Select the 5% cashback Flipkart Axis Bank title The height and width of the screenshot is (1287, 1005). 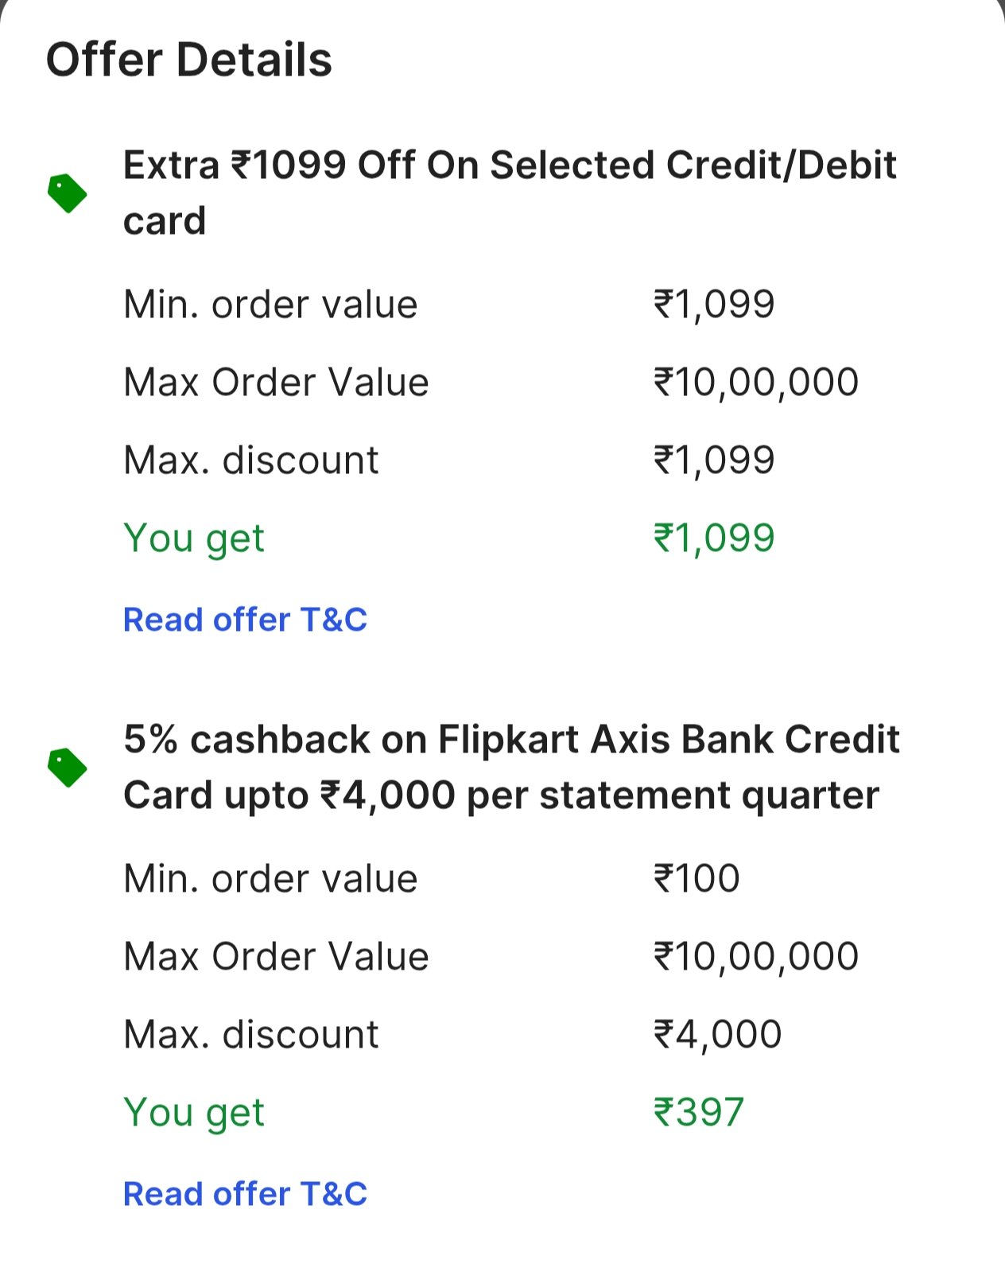pyautogui.click(x=510, y=767)
